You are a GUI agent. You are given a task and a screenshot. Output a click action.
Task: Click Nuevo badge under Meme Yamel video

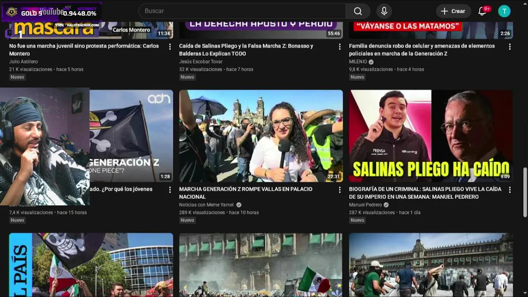point(187,220)
